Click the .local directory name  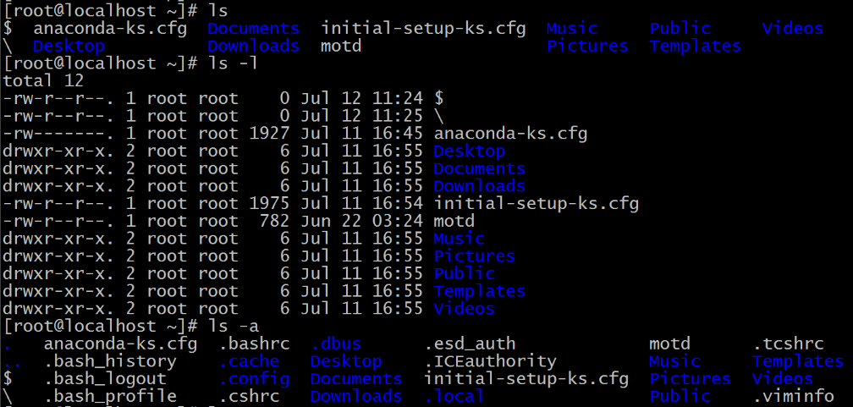tap(454, 396)
